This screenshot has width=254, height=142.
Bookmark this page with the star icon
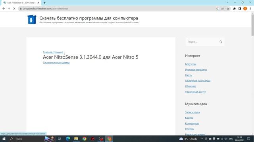[228, 9]
